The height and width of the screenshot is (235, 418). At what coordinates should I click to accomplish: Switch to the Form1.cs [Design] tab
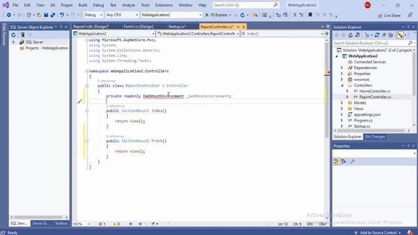138,27
